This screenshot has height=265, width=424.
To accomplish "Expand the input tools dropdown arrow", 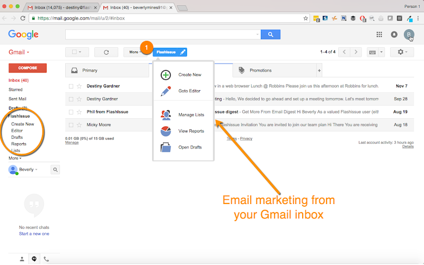I will click(x=381, y=52).
